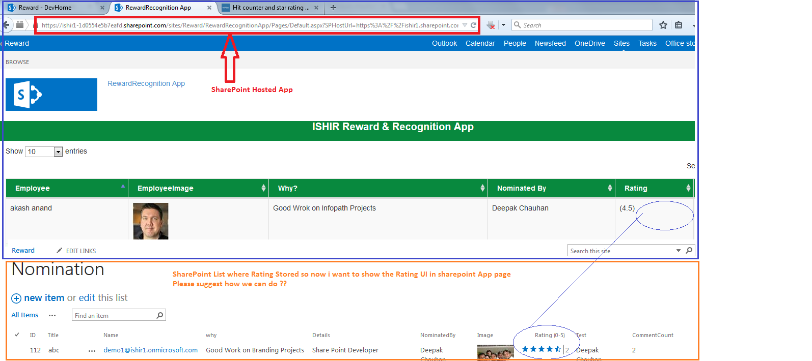Expand the Show entries count dropdown
Viewport: 812px width, 361px height.
(x=58, y=152)
